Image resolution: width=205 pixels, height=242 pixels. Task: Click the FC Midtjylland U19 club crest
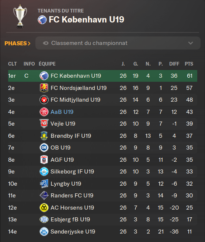pos(44,100)
